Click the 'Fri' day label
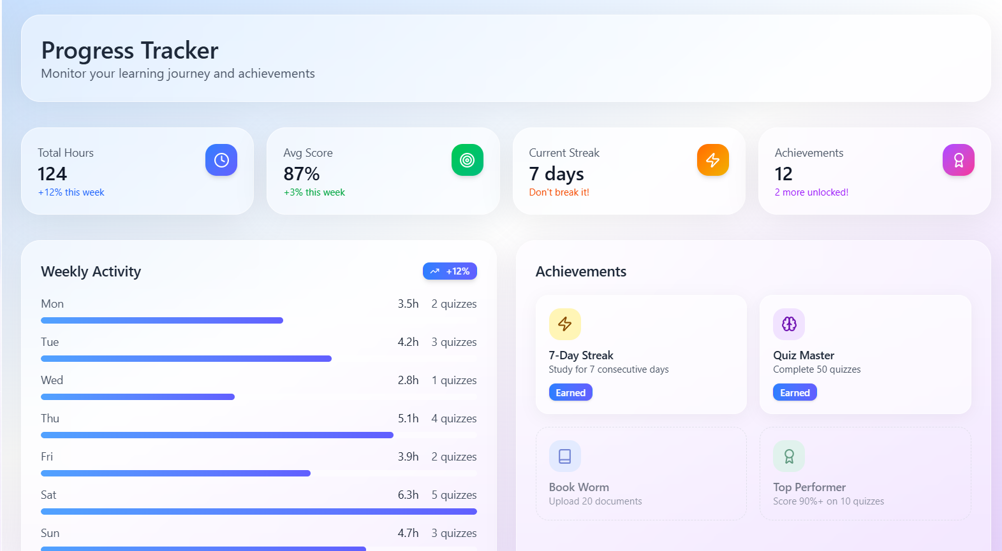 pos(47,457)
